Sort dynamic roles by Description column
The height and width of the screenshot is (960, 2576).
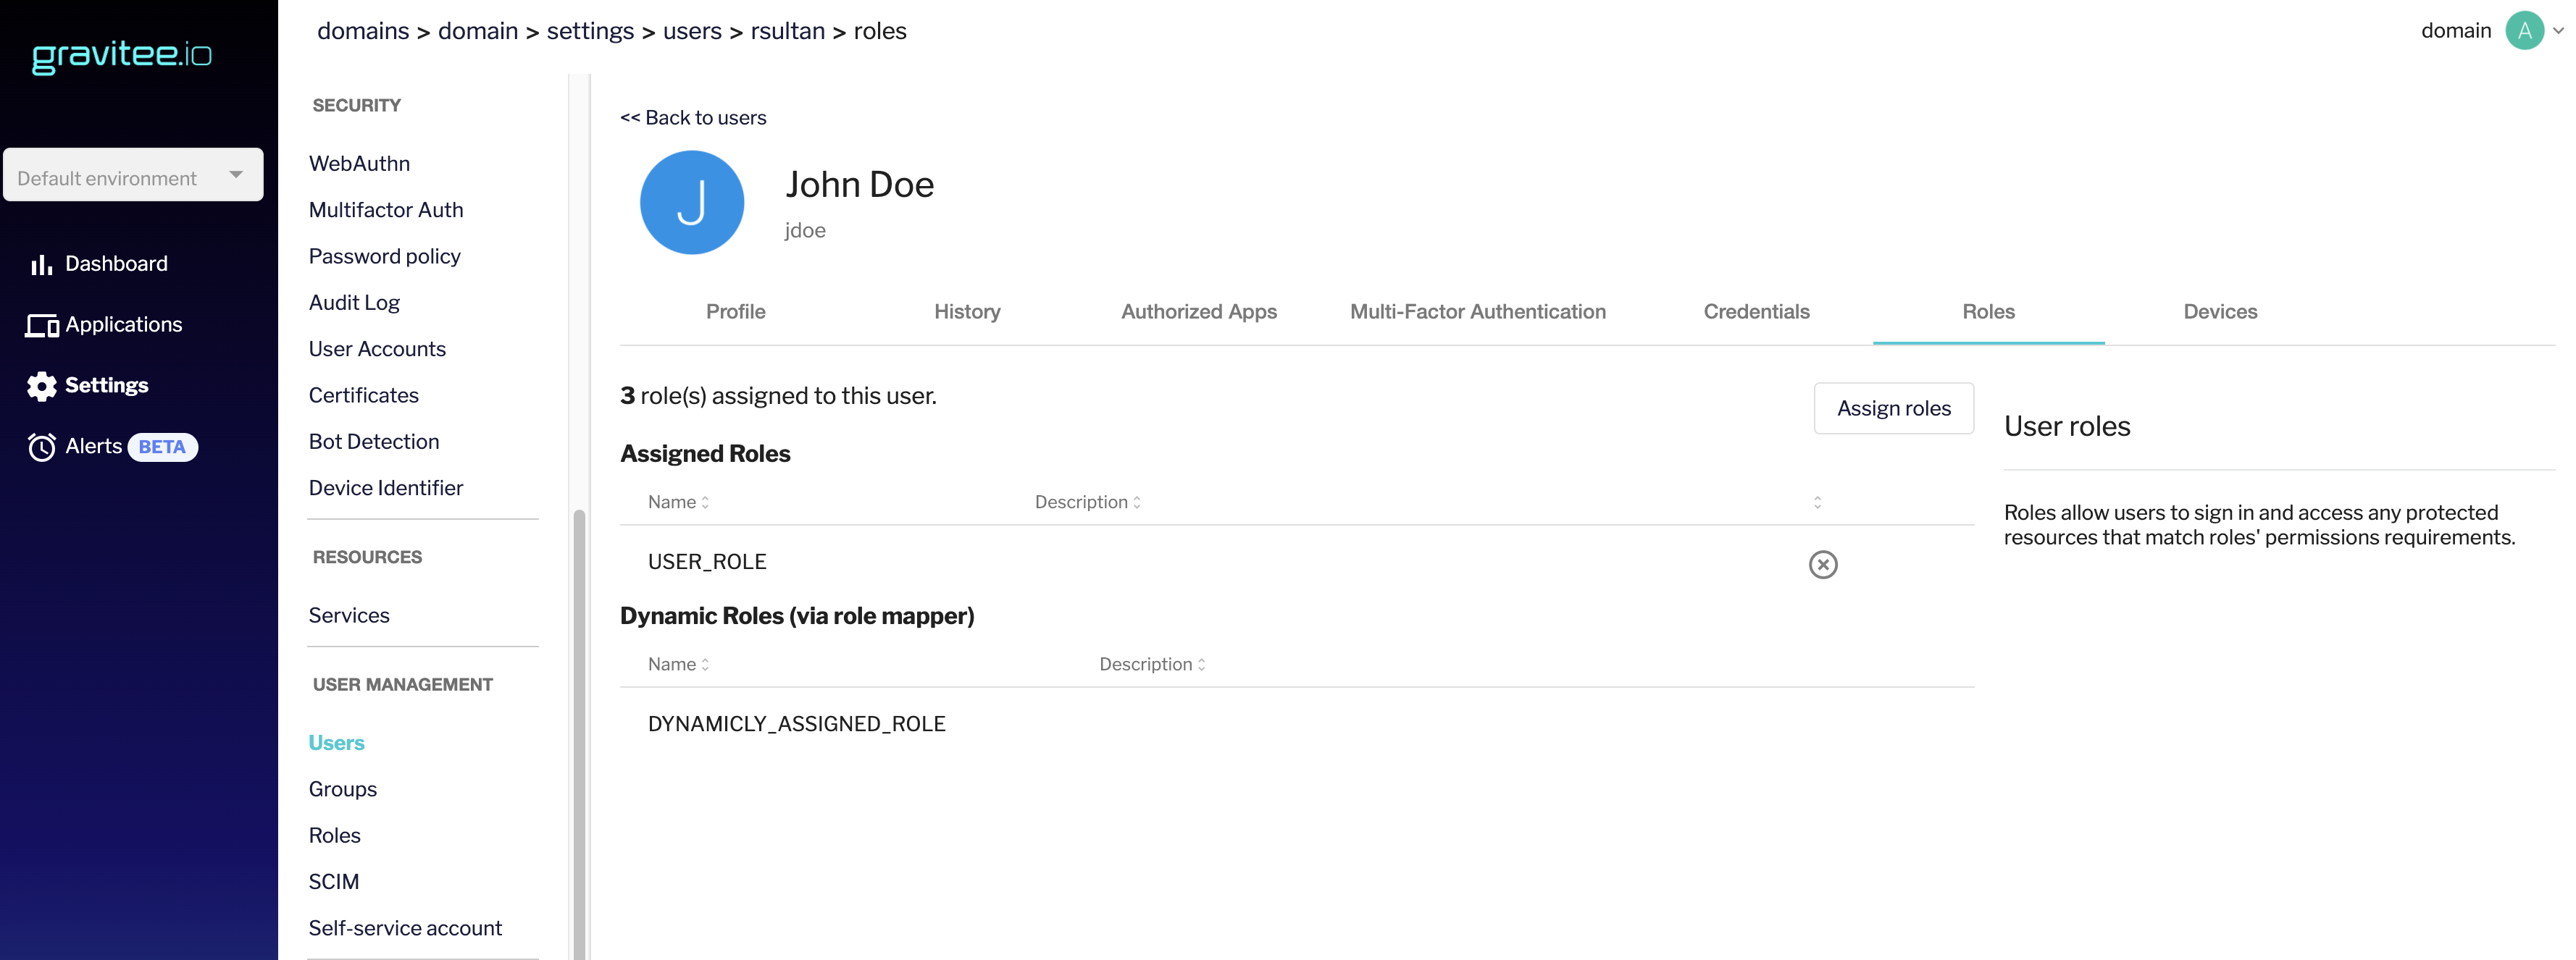click(1152, 665)
